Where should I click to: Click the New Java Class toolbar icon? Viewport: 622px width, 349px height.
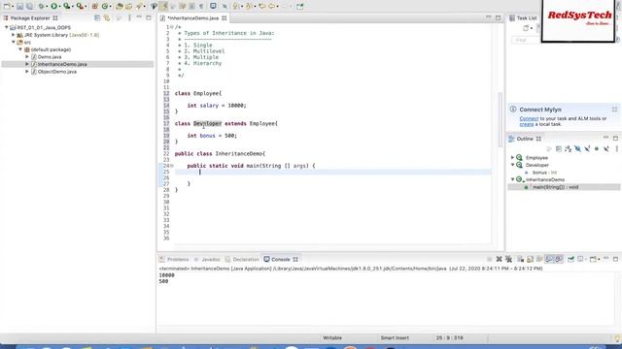105,7
